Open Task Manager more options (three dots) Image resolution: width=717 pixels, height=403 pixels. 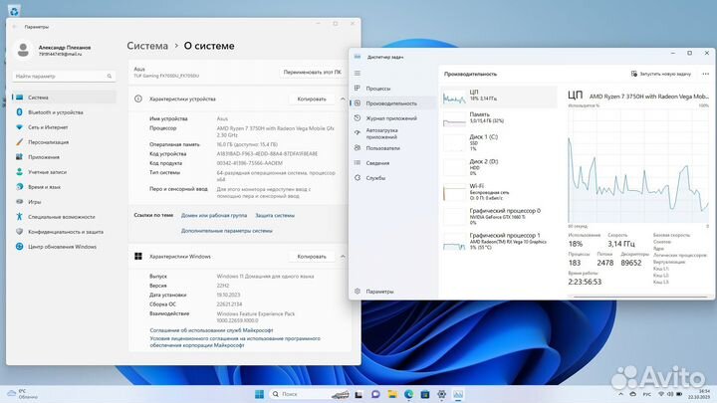click(705, 74)
